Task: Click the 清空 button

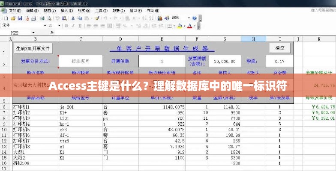Action: (280, 48)
